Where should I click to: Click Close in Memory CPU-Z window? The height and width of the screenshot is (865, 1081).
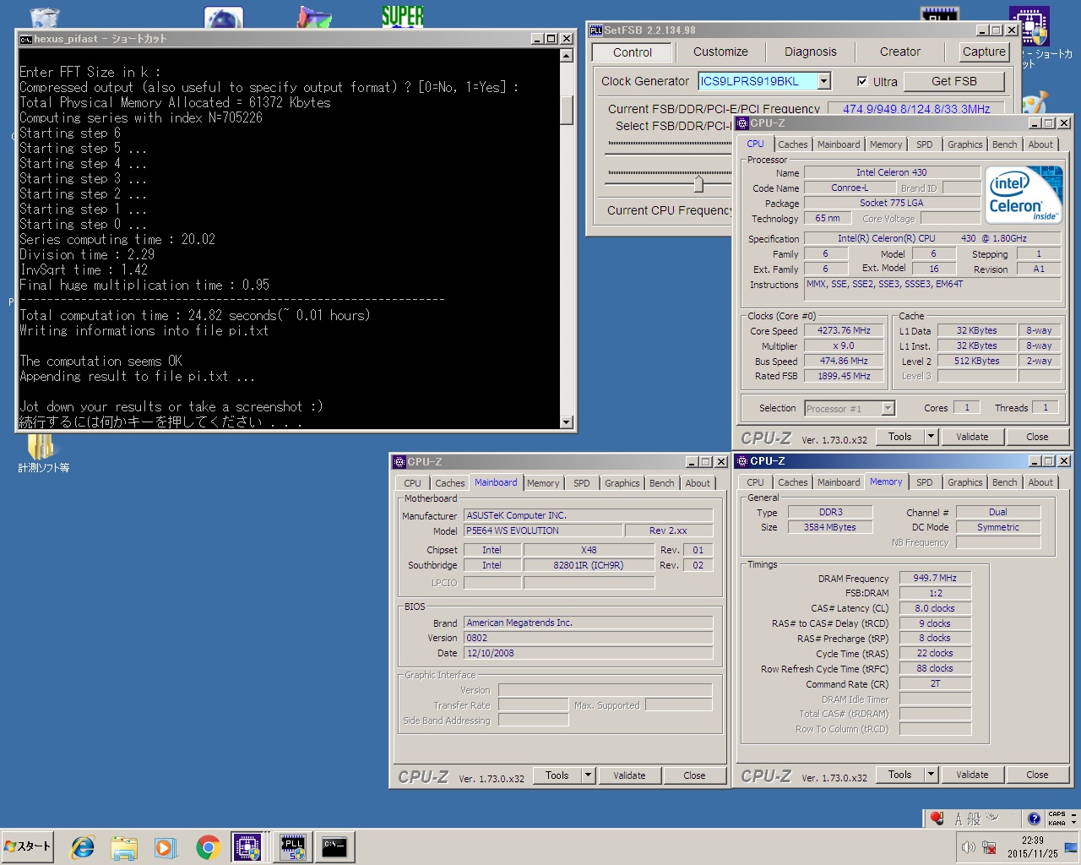(1037, 775)
